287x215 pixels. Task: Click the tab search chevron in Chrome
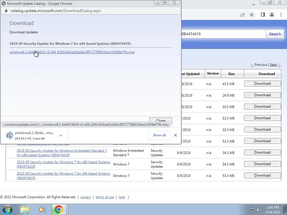click(253, 5)
